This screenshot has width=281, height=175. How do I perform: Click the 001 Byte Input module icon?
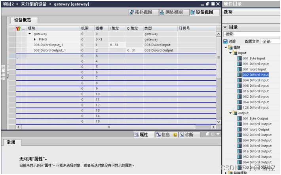coord(239,59)
